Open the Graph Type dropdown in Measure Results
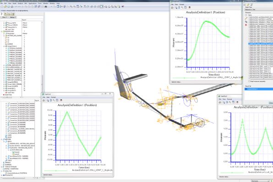The height and width of the screenshot is (182, 273). (259, 10)
